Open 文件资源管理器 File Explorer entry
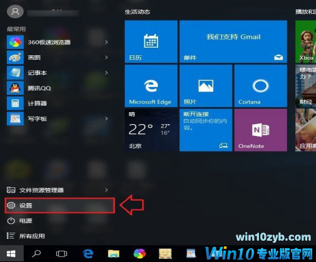 point(58,190)
